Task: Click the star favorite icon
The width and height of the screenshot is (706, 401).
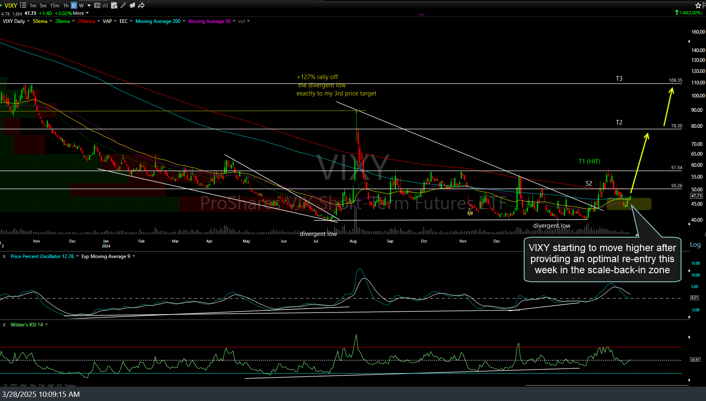Action: click(x=698, y=5)
